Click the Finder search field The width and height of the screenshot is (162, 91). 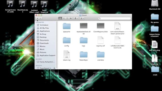[114, 18]
